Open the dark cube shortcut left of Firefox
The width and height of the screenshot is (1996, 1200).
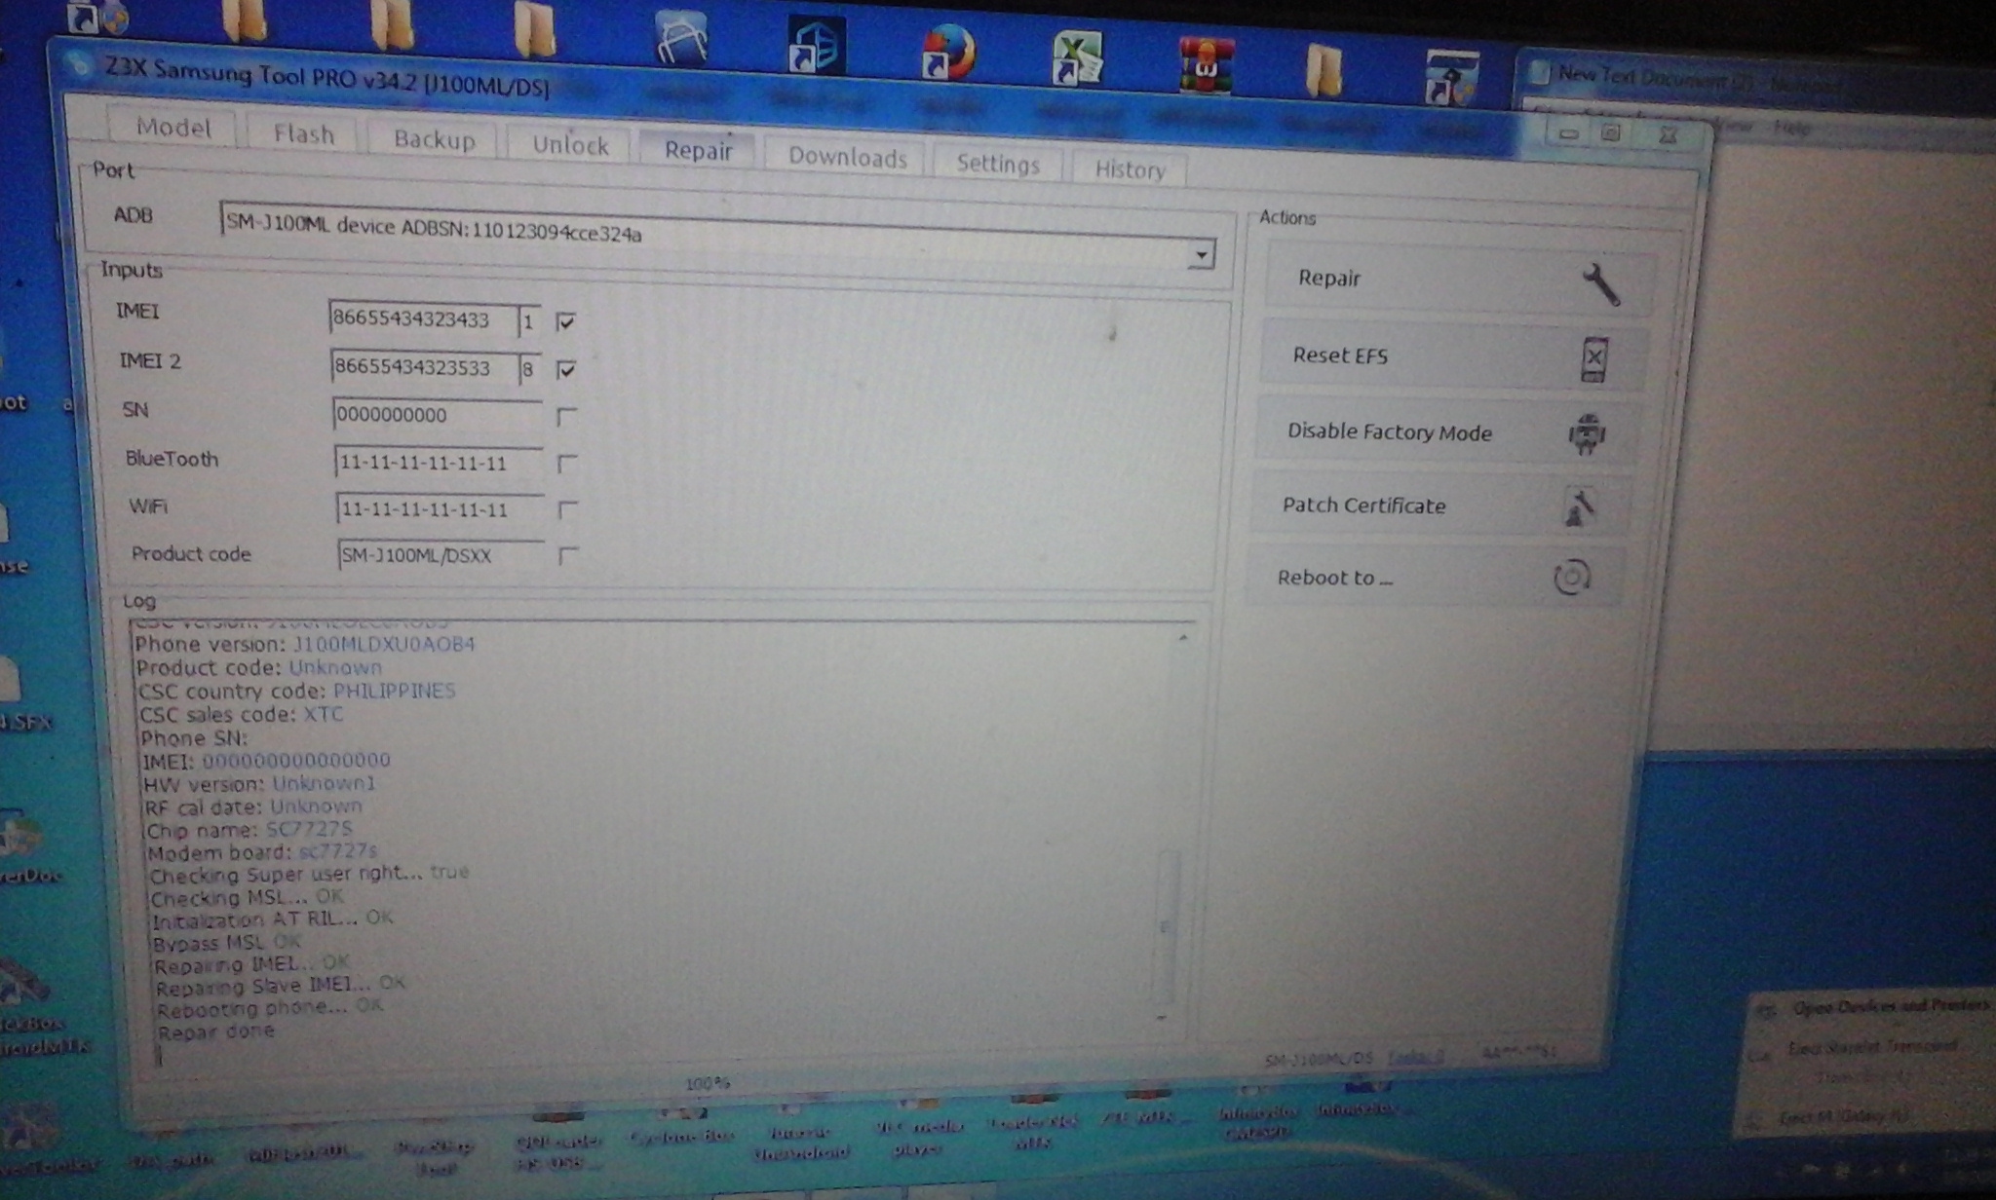pyautogui.click(x=815, y=46)
